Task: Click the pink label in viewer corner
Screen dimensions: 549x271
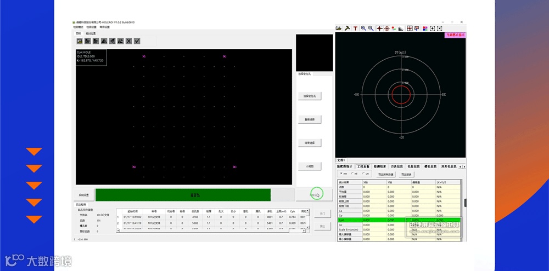Action: (455, 35)
